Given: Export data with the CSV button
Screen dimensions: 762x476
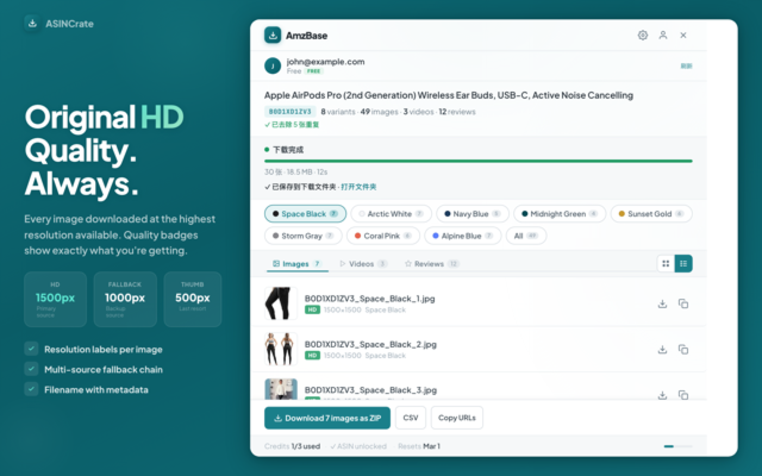Looking at the screenshot, I should 410,418.
